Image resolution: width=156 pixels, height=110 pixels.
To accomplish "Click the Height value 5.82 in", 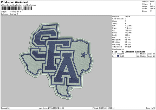I will pyautogui.click(x=152, y=6).
